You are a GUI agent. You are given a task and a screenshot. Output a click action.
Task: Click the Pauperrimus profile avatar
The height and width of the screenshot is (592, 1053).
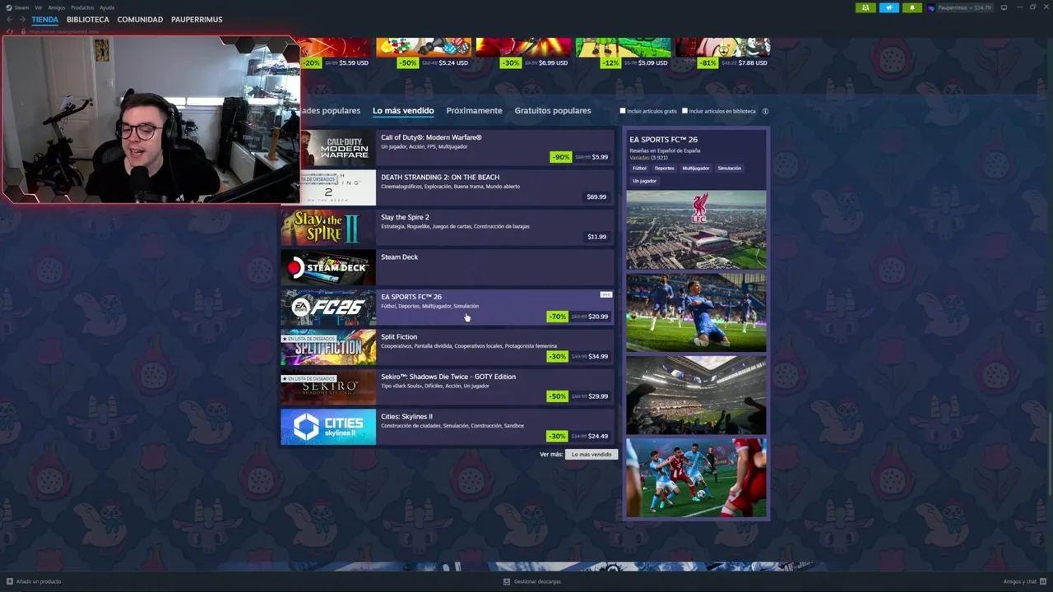pyautogui.click(x=931, y=7)
